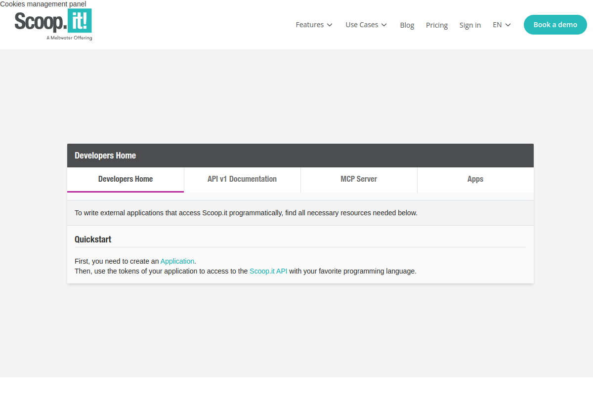Viewport: 593px width, 395px height.
Task: Select the Developers Home tab
Action: (126, 179)
